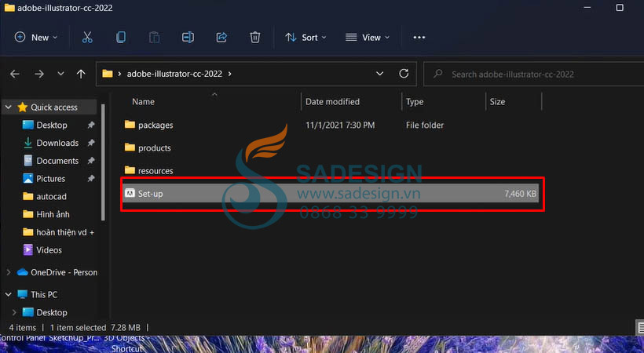Click the Pictures icon in sidebar
644x353 pixels.
pyautogui.click(x=28, y=178)
